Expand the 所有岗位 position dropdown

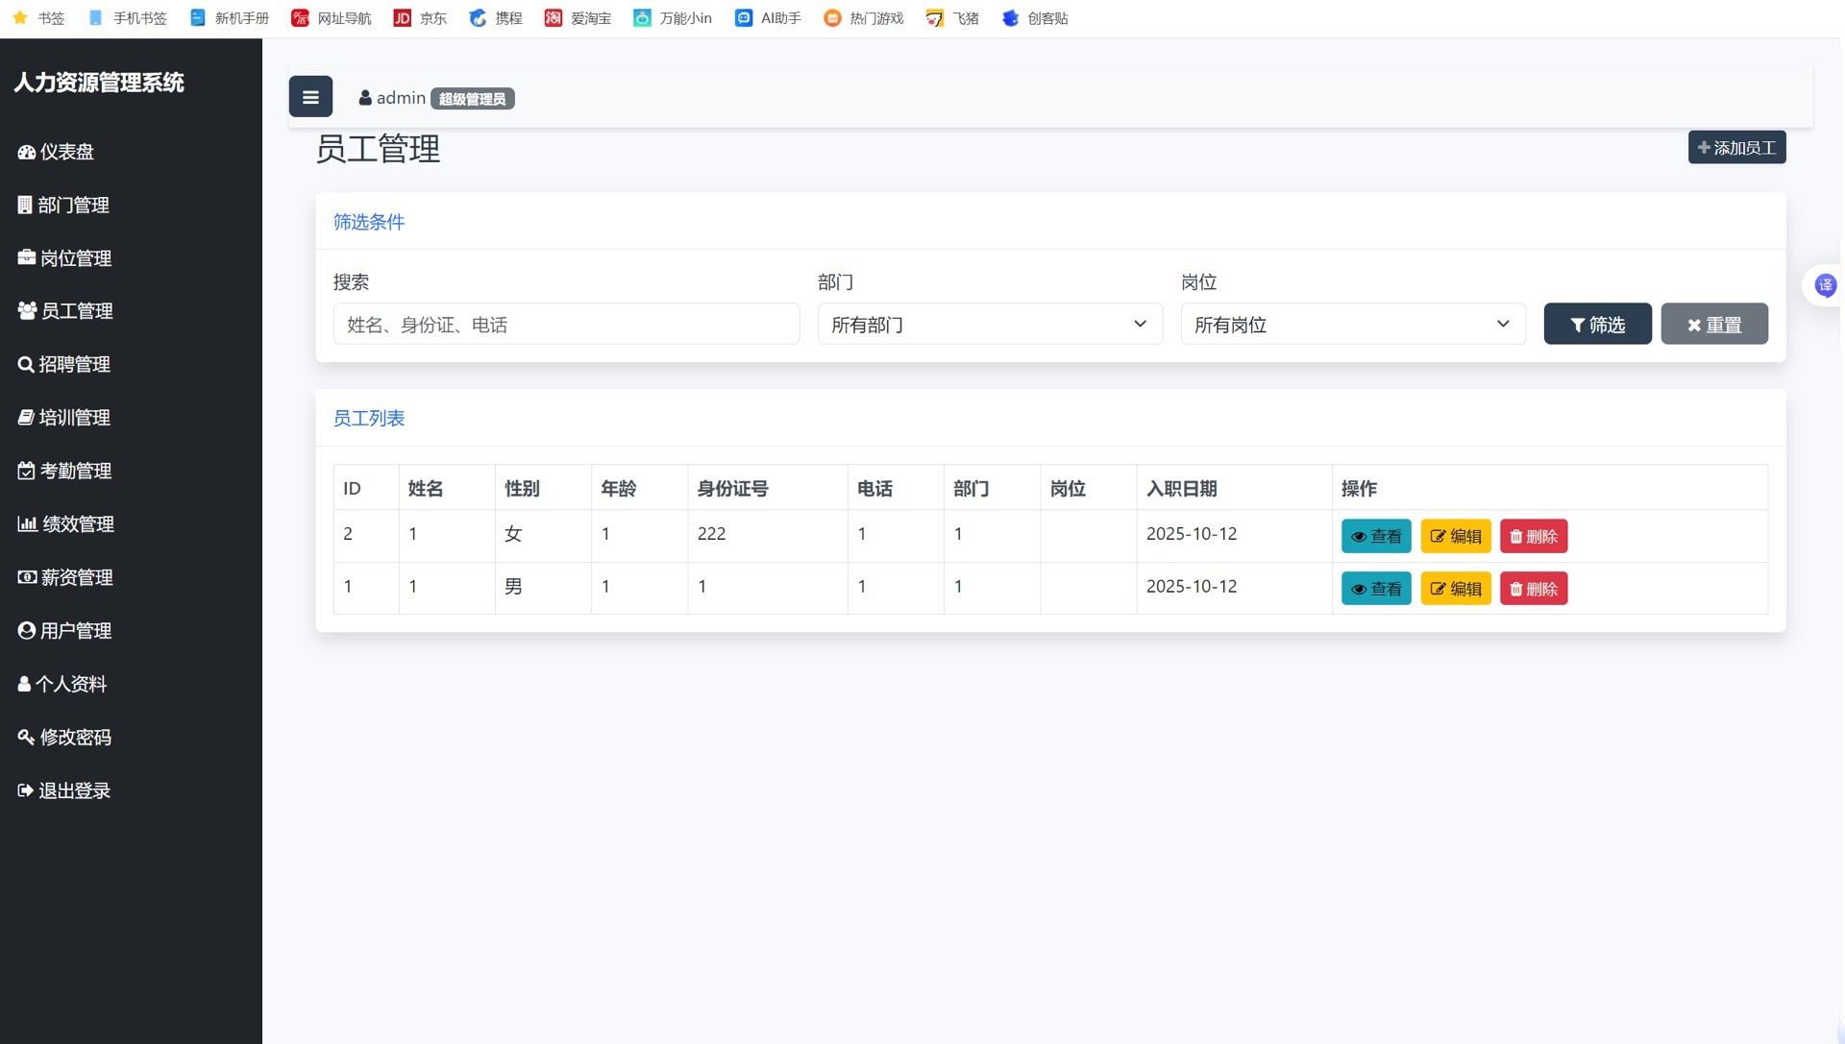tap(1352, 325)
